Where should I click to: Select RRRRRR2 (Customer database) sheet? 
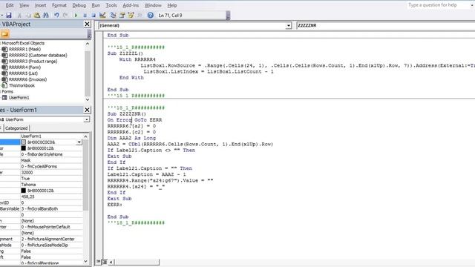(x=38, y=55)
